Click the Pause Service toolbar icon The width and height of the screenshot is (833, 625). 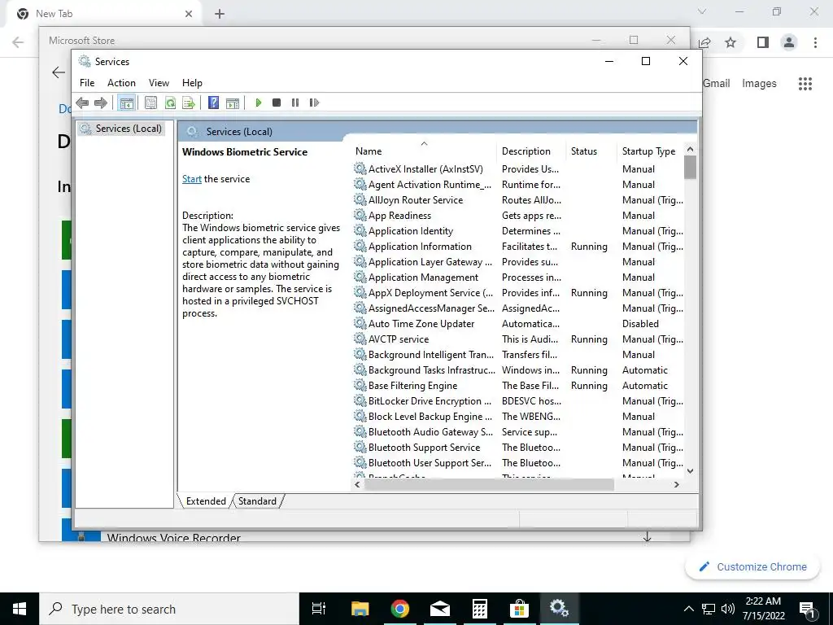tap(295, 103)
